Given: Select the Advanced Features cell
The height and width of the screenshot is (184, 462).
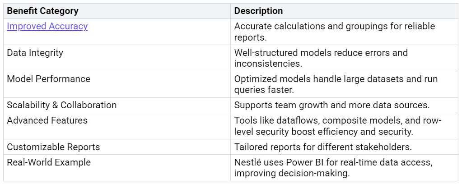Looking at the screenshot, I should click(117, 126).
